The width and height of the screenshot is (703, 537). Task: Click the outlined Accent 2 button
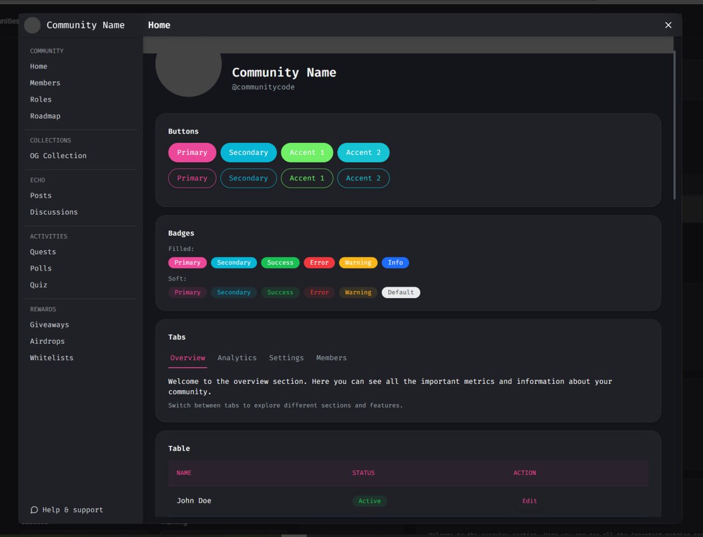tap(363, 178)
